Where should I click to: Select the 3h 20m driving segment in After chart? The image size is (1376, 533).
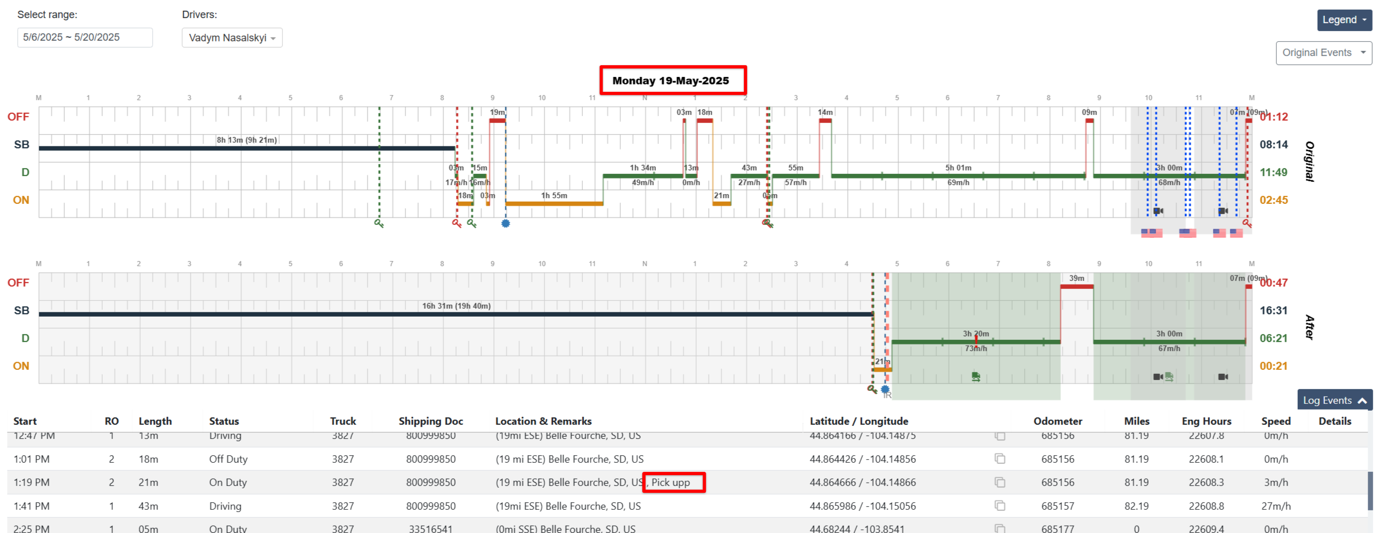(976, 342)
